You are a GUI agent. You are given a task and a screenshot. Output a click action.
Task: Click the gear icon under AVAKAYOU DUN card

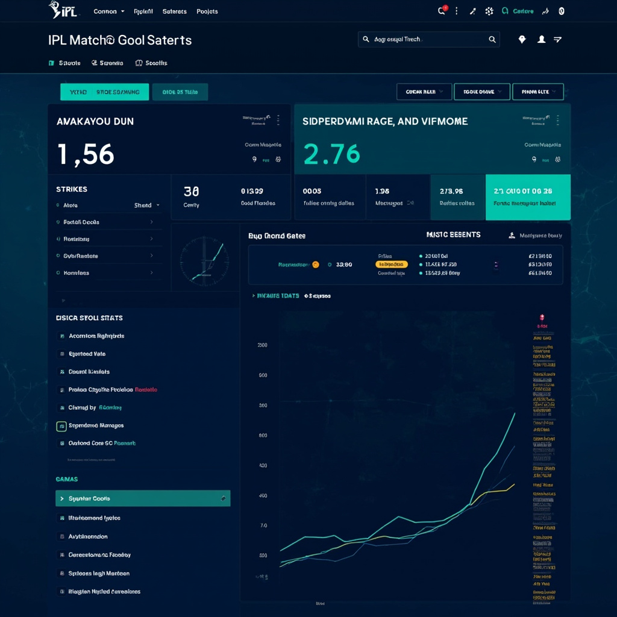coord(278,159)
